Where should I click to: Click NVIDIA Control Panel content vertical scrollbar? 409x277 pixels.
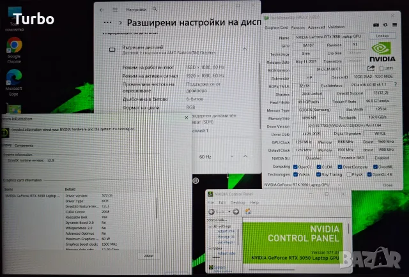pyautogui.click(x=348, y=229)
